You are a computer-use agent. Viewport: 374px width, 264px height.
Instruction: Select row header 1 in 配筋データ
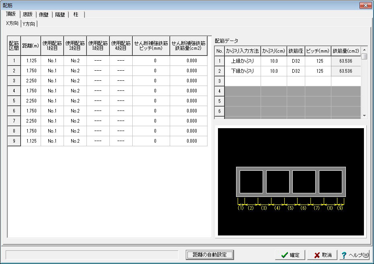tap(220, 61)
